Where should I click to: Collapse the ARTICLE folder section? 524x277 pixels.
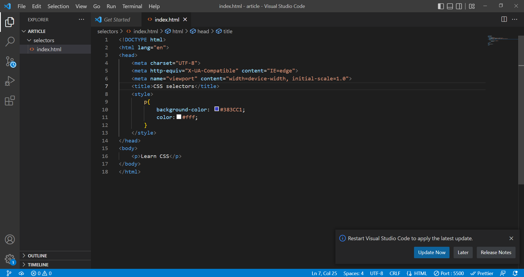(x=55, y=31)
